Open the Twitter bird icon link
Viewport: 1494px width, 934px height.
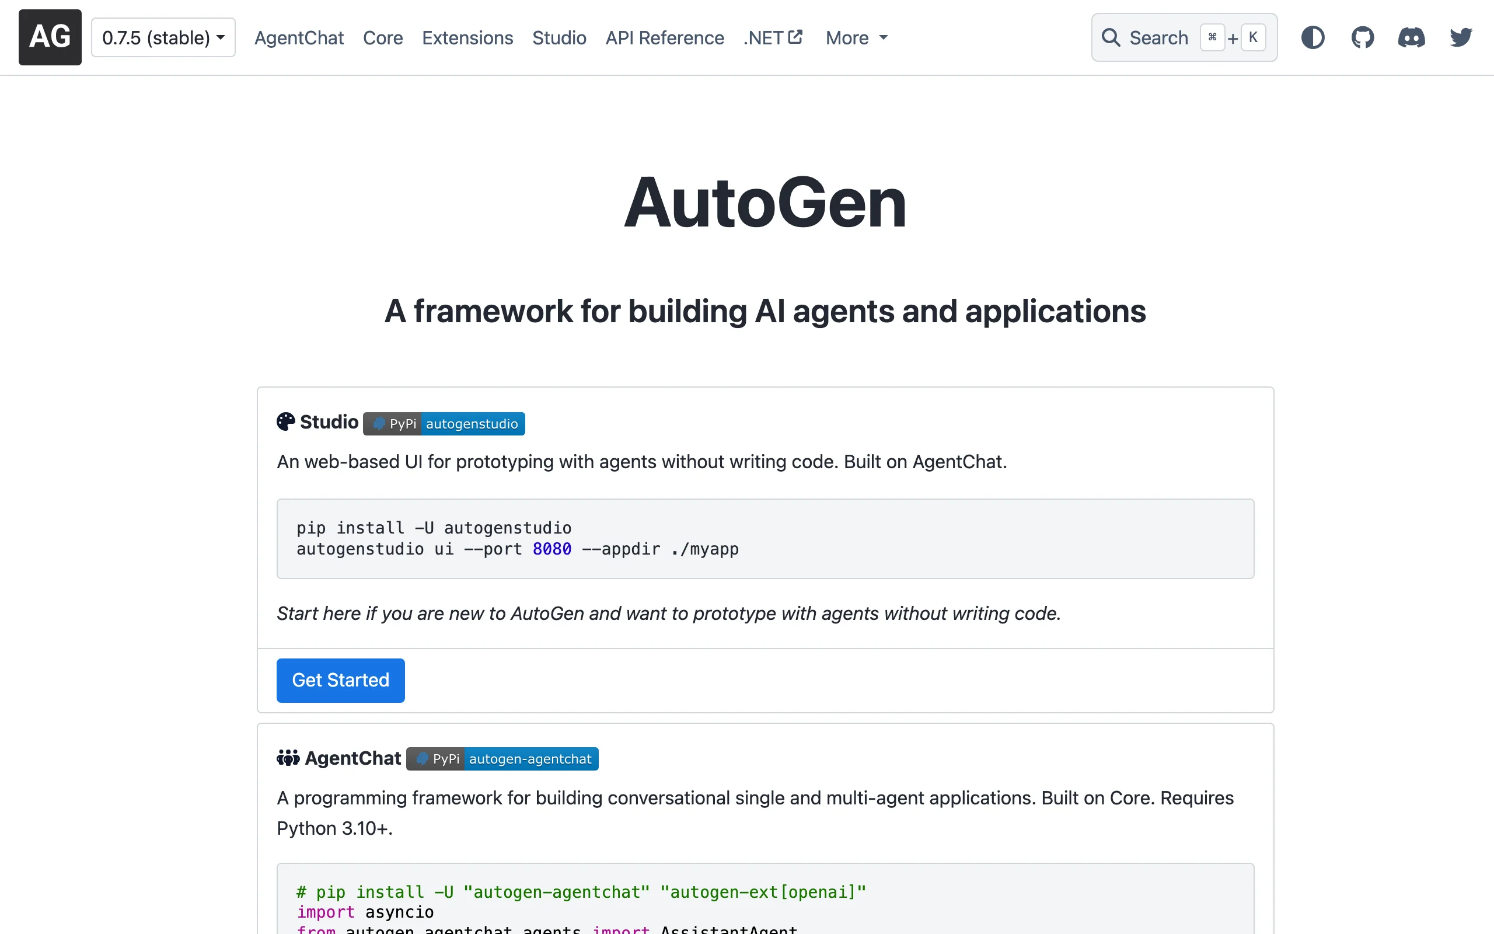[1461, 38]
